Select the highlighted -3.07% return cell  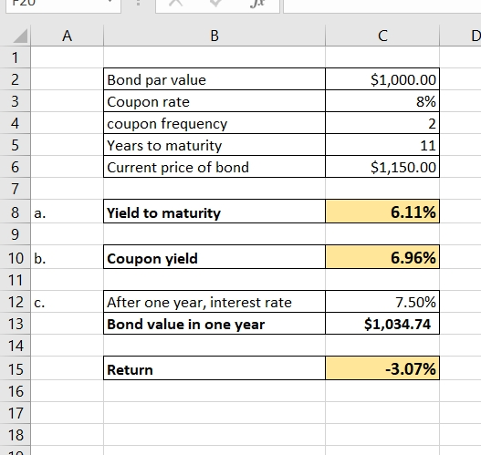click(382, 368)
